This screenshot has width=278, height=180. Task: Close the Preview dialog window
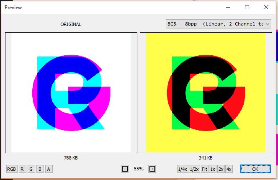(x=266, y=7)
